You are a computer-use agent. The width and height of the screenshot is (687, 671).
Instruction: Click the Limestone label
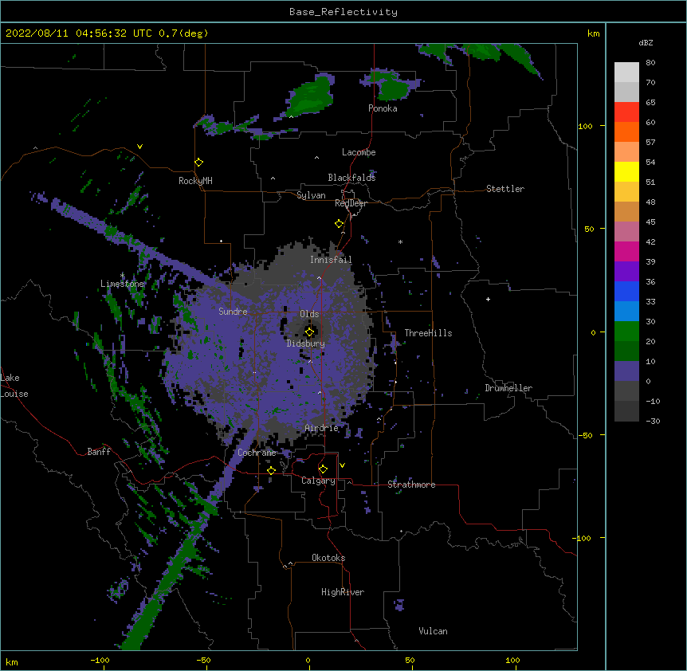[122, 284]
